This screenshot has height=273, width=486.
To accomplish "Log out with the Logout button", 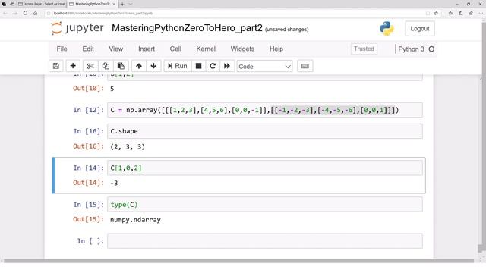I will pyautogui.click(x=420, y=29).
